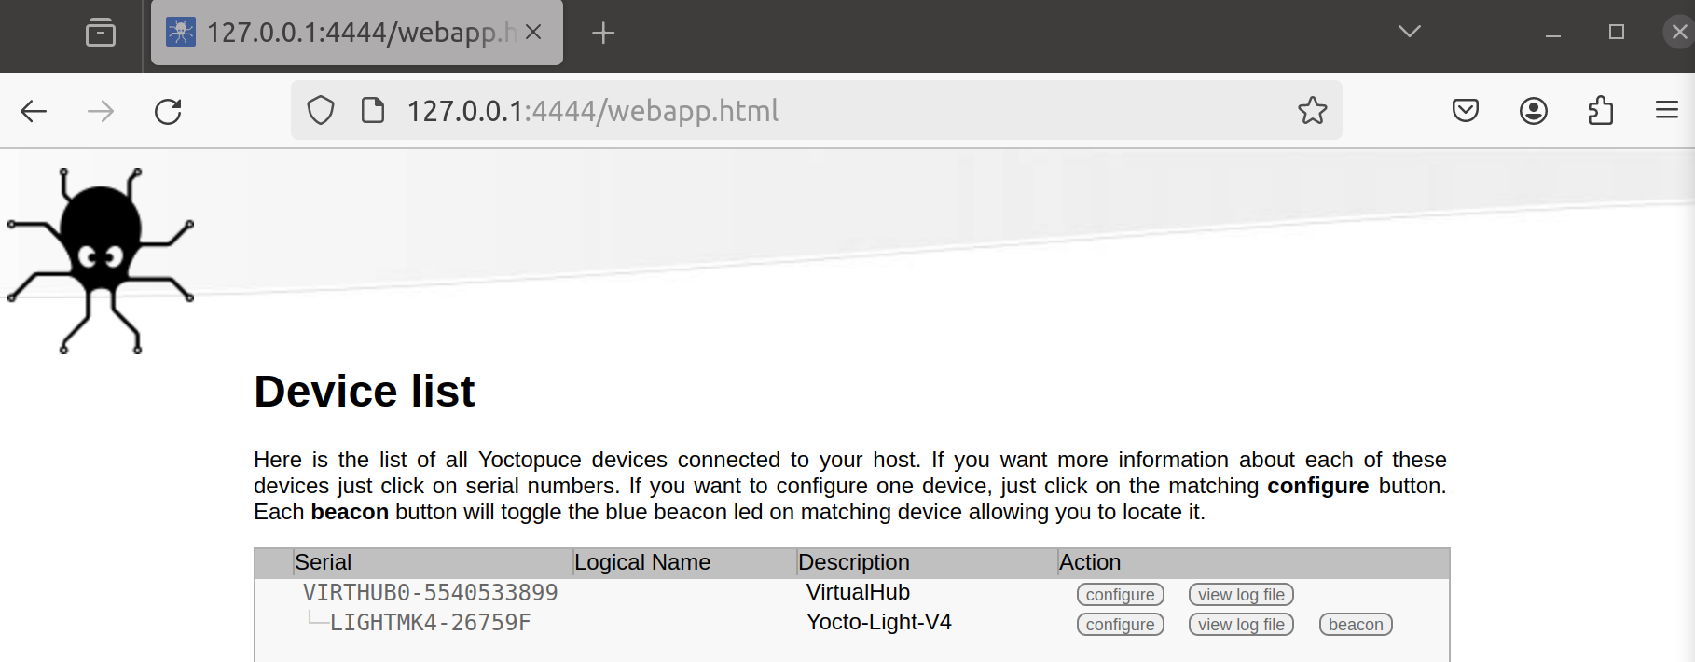1695x662 pixels.
Task: Click the Firefox View icon
Action: pos(102,33)
